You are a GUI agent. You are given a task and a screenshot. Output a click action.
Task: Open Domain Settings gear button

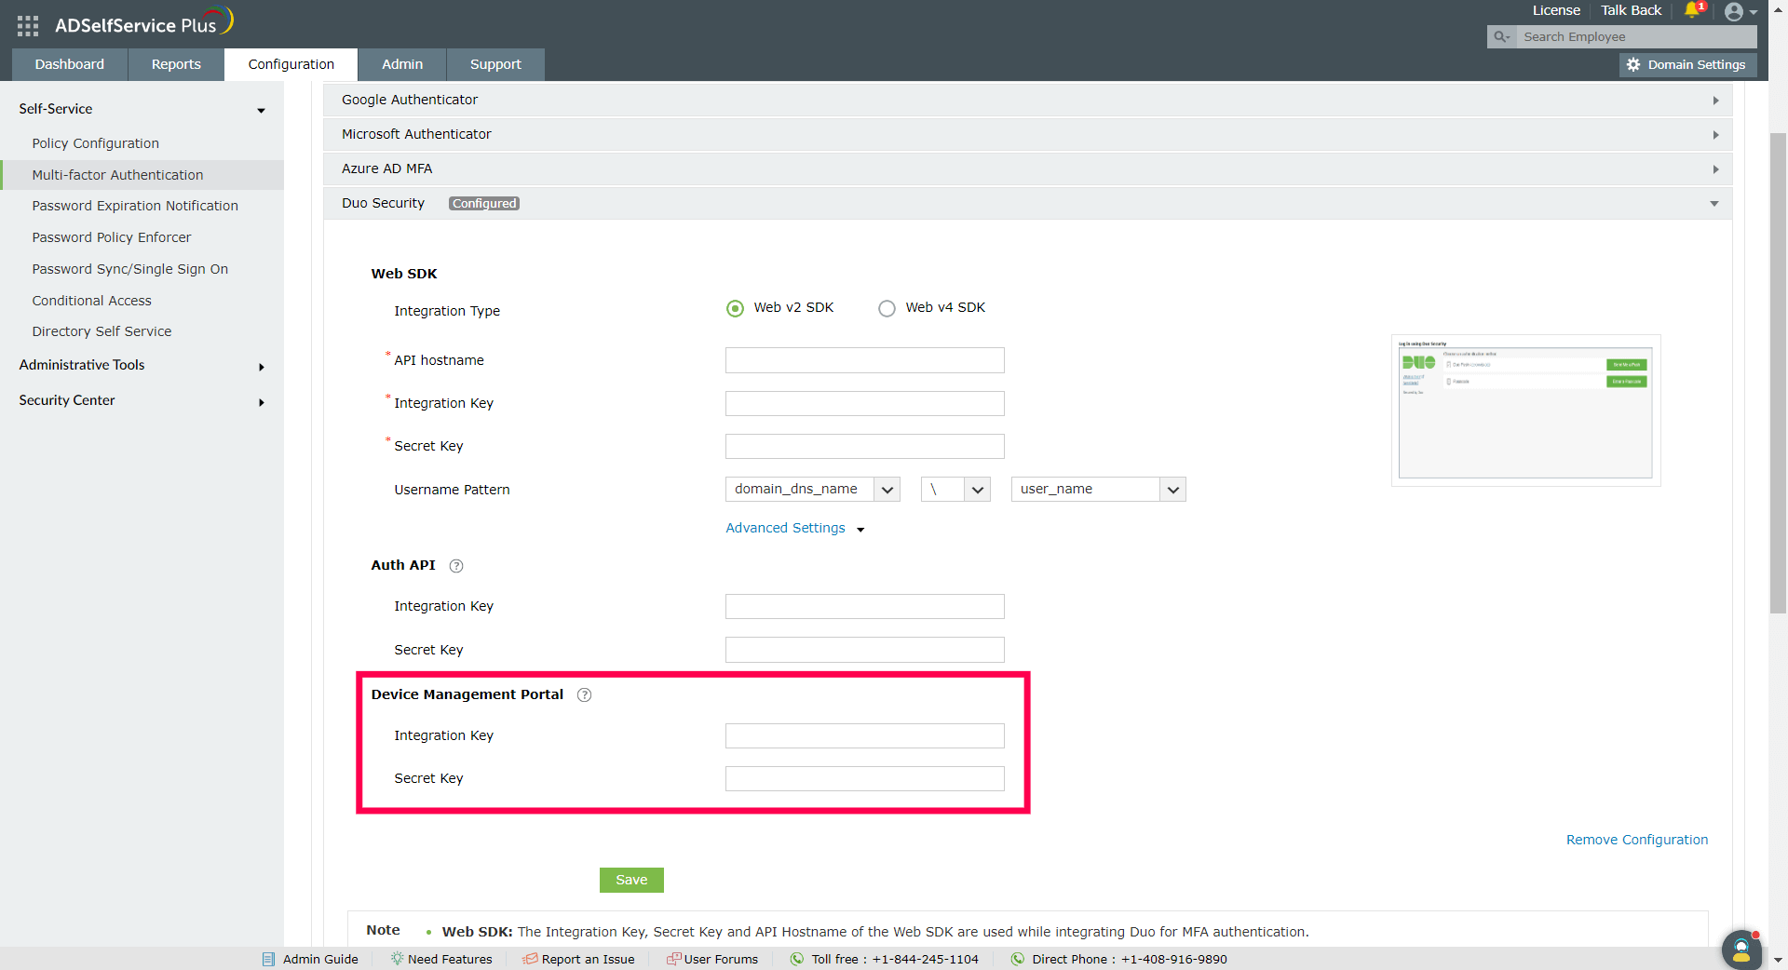[1687, 65]
